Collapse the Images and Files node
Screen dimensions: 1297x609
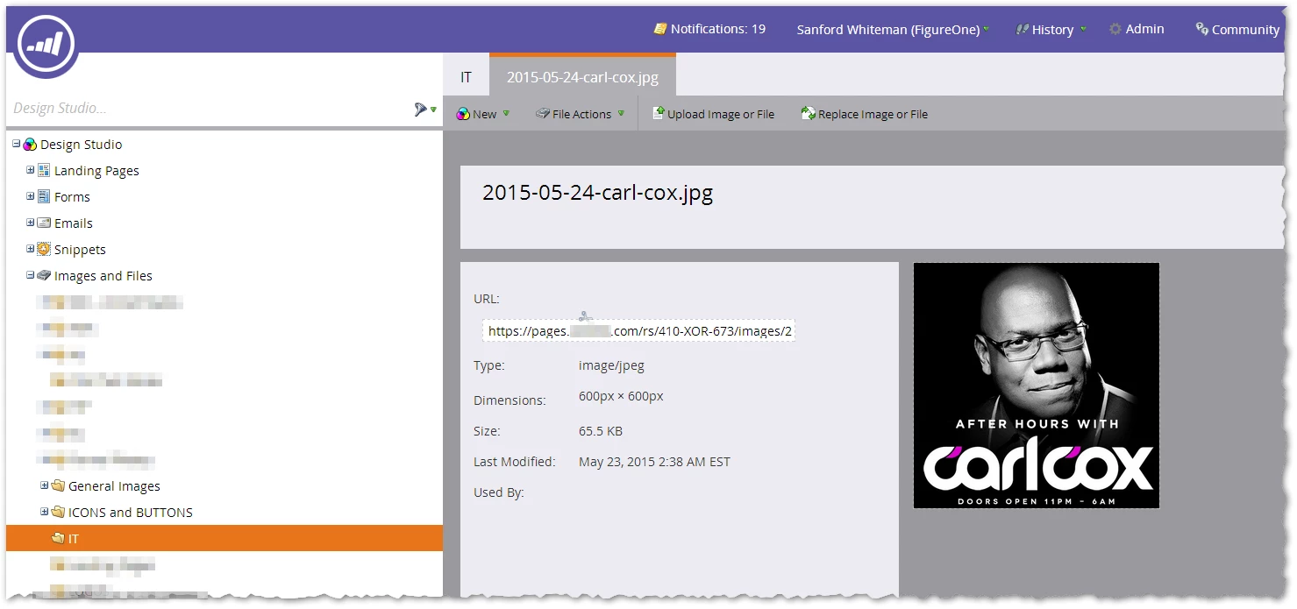tap(30, 275)
